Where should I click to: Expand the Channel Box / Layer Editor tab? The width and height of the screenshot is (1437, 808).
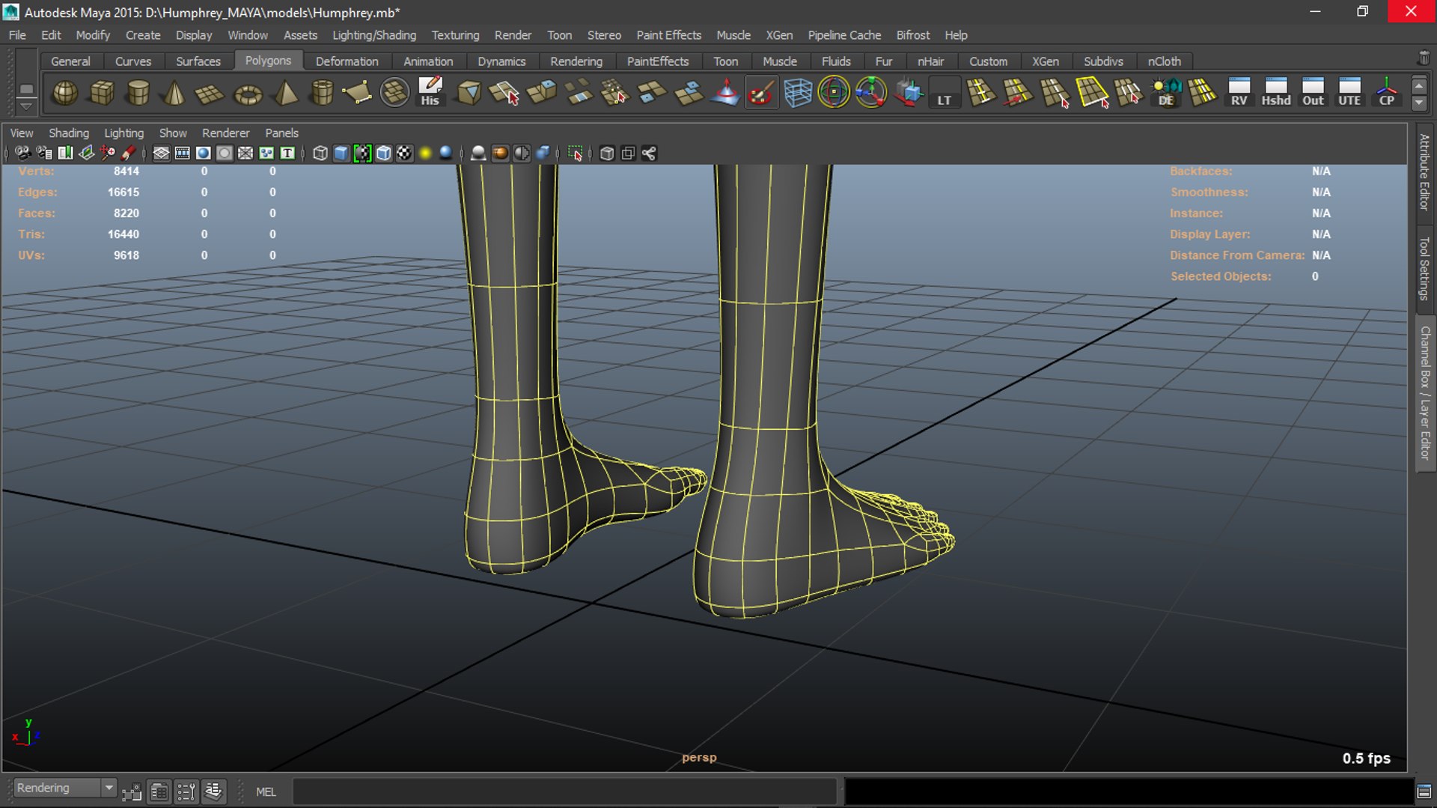pyautogui.click(x=1424, y=393)
